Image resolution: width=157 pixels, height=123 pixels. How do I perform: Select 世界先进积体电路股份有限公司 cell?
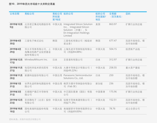tap(38, 85)
